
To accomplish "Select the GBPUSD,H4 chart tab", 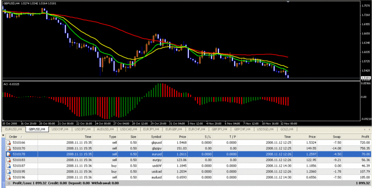I will coord(37,130).
